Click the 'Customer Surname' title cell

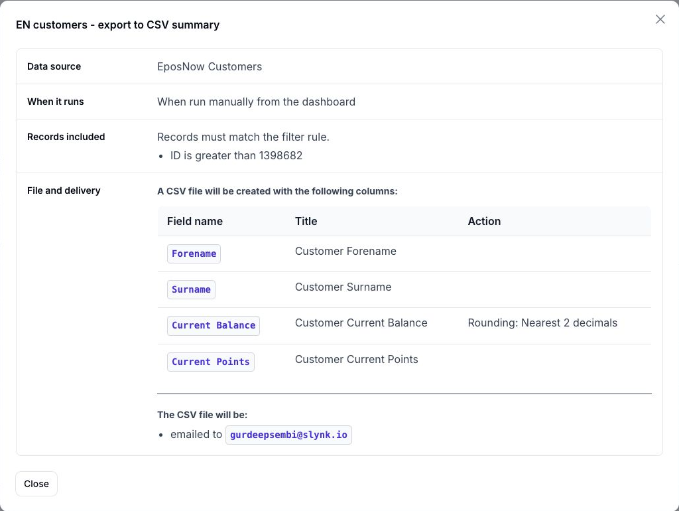click(x=343, y=287)
